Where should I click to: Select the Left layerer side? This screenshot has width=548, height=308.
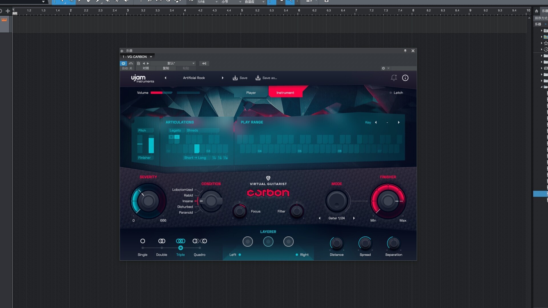tap(235, 255)
